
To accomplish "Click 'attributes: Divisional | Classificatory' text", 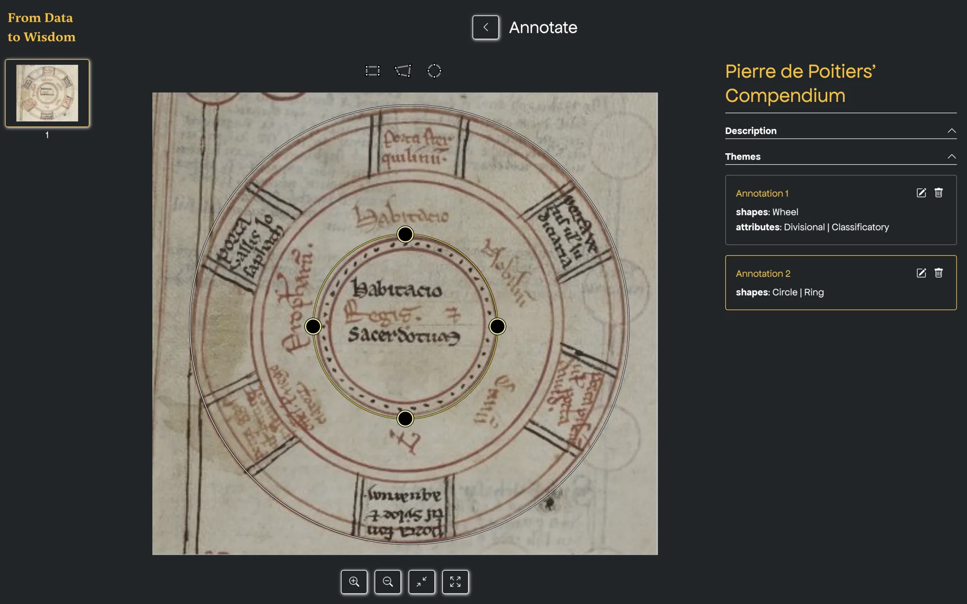I will pos(812,227).
